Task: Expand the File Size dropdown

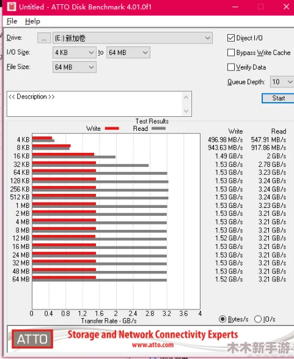Action: pyautogui.click(x=75, y=67)
